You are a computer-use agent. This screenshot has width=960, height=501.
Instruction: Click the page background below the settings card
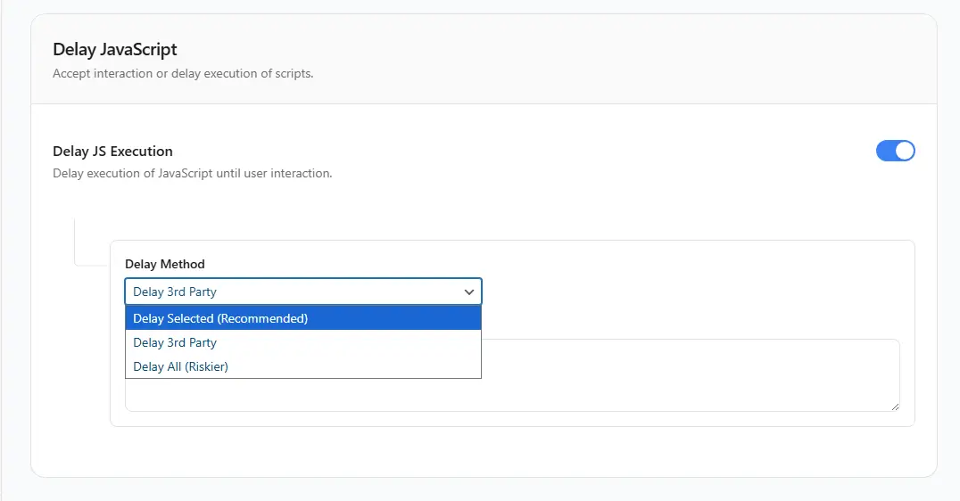tap(482, 489)
